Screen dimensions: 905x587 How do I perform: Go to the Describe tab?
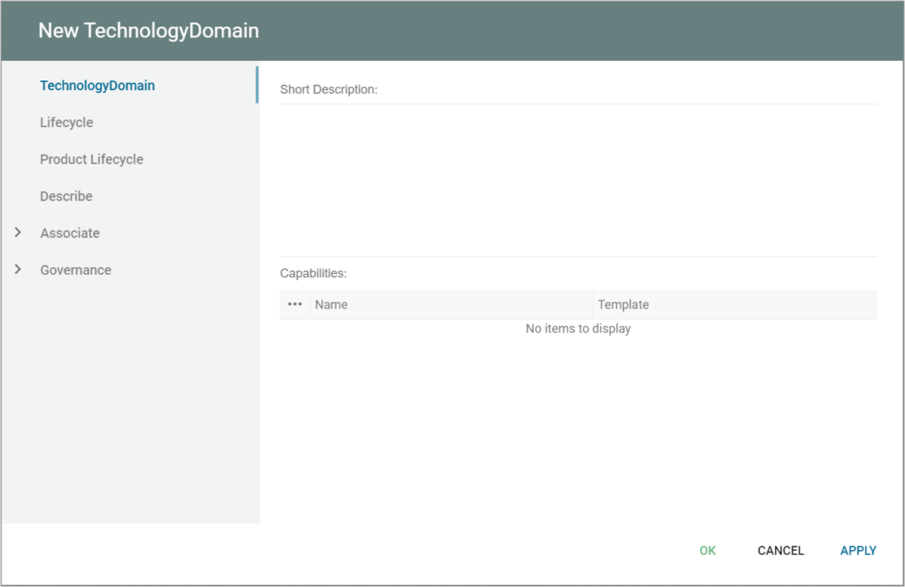(66, 196)
